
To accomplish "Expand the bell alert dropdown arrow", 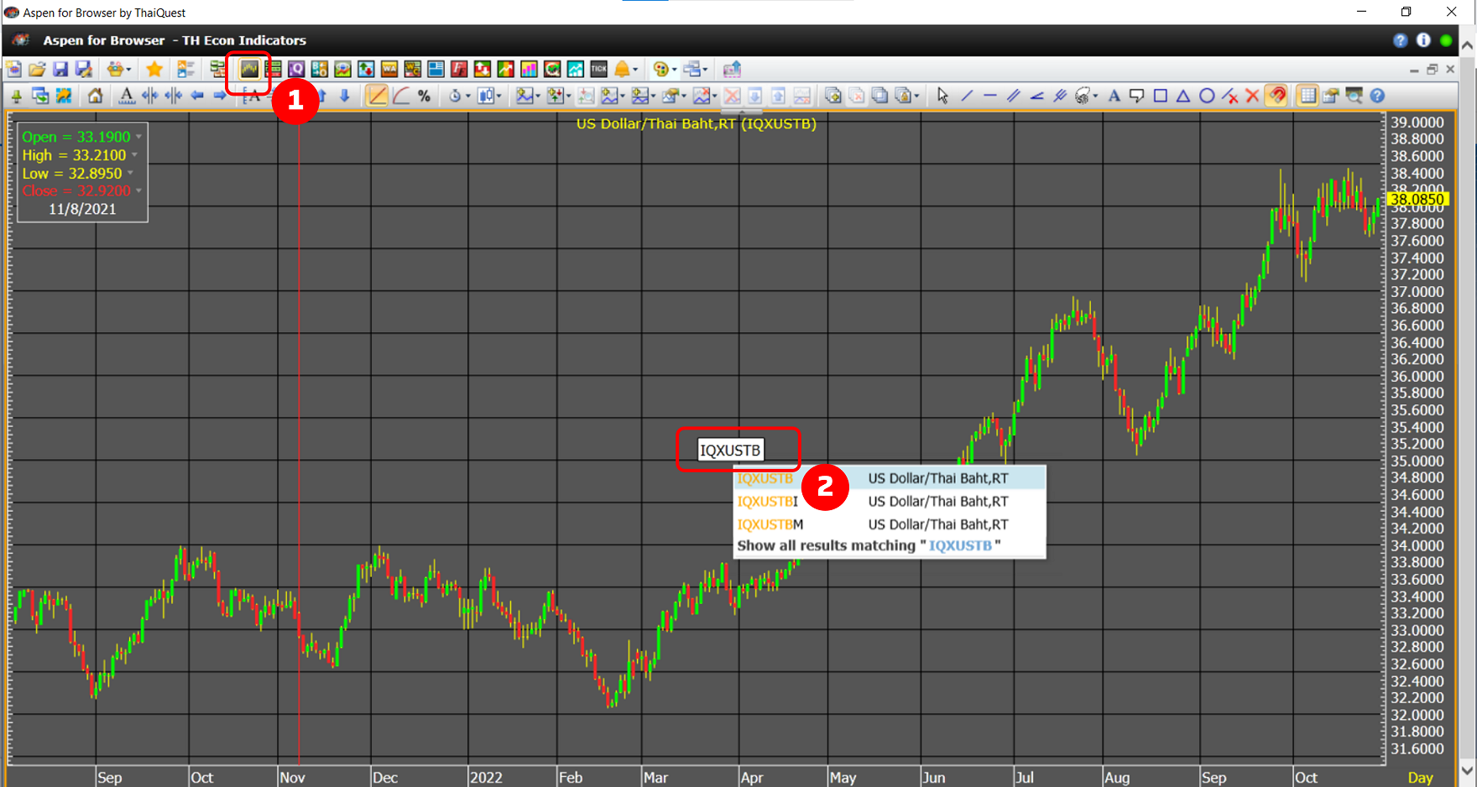I will (x=635, y=70).
